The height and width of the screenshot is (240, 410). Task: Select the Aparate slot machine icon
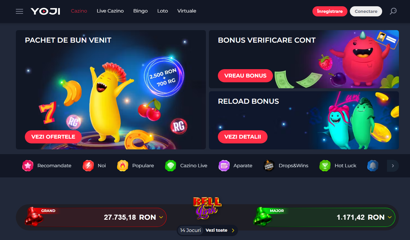[x=224, y=165]
